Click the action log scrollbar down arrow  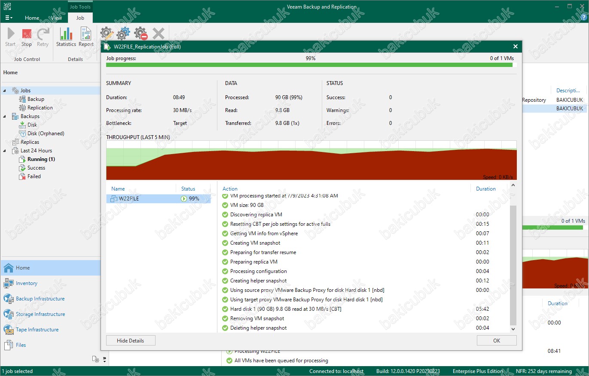513,329
